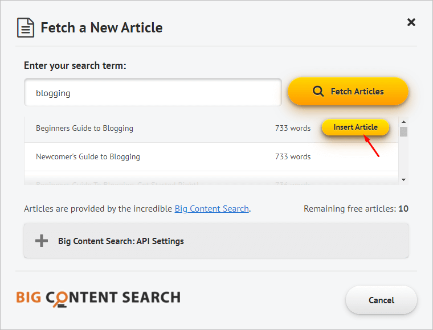Click the magnifier icon in Fetch Articles
The height and width of the screenshot is (330, 433).
pos(318,91)
